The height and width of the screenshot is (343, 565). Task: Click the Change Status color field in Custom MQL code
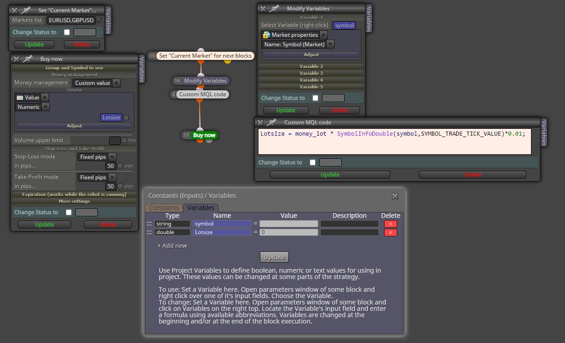(331, 162)
